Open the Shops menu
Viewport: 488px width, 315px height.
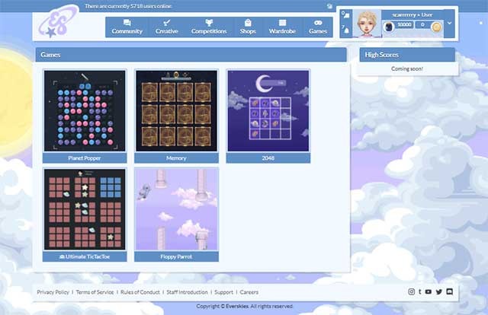[248, 27]
